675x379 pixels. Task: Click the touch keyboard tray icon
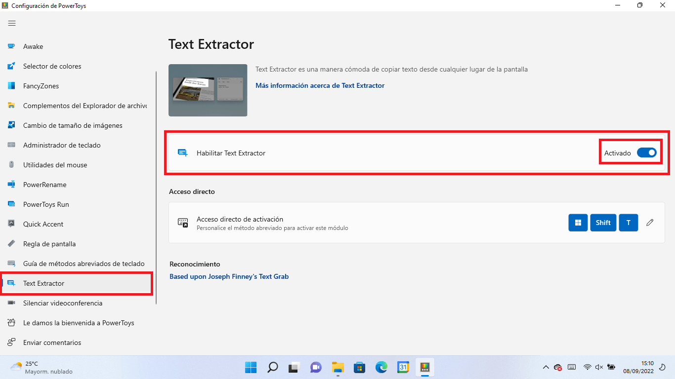coord(572,367)
